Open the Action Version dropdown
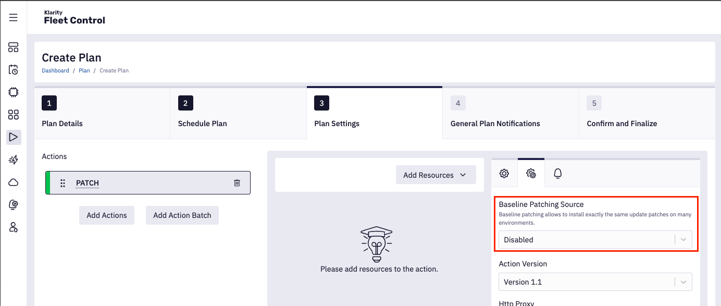This screenshot has height=306, width=721. point(595,282)
